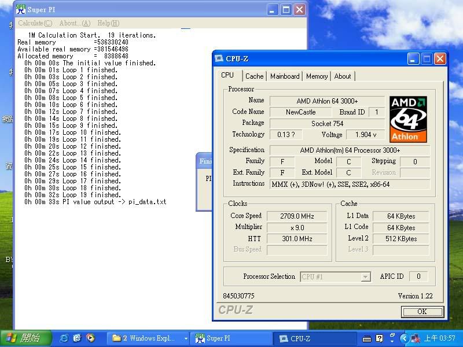Switch to the Mainboard tab

click(285, 76)
